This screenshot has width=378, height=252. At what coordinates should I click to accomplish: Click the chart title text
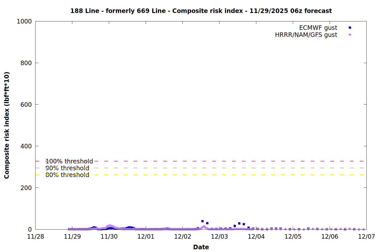tap(201, 11)
